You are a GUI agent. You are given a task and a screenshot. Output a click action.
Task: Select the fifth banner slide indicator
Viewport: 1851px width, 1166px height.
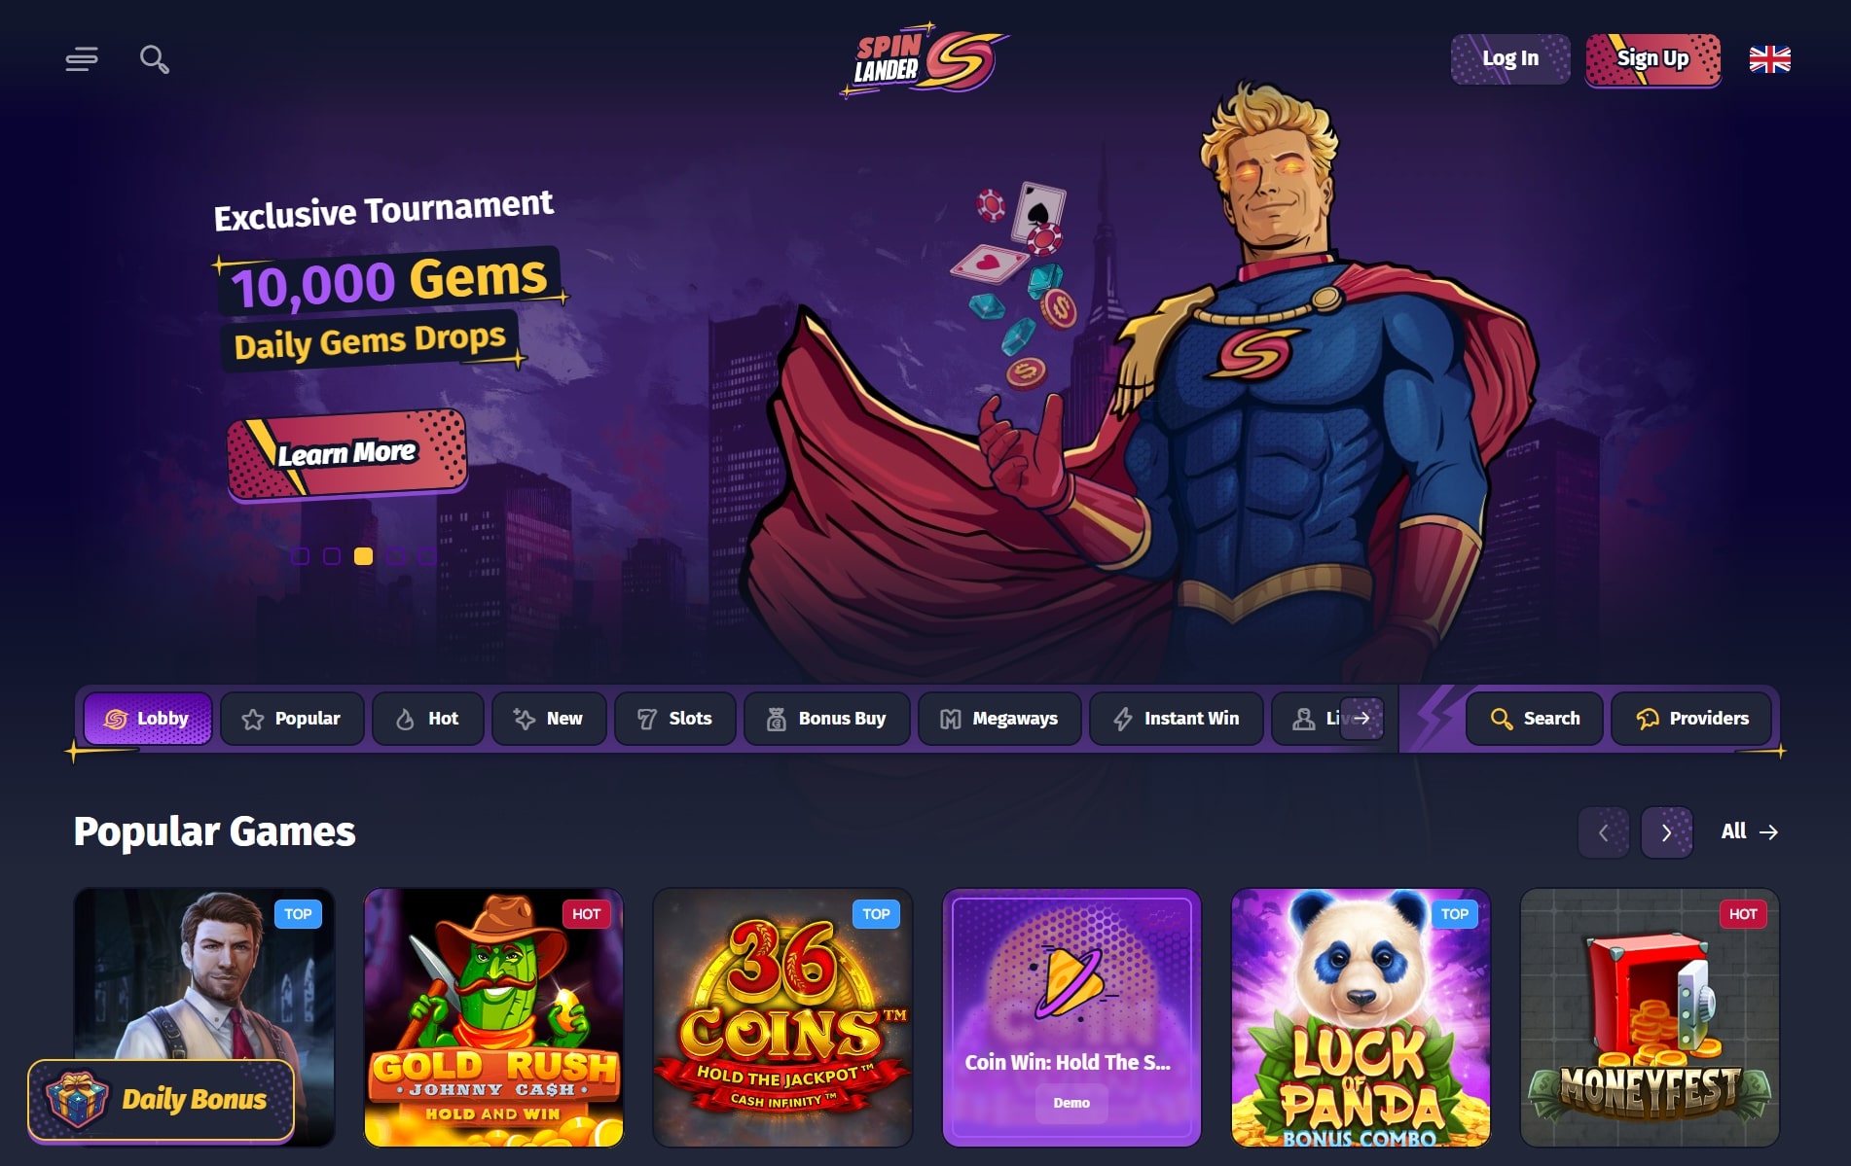426,556
